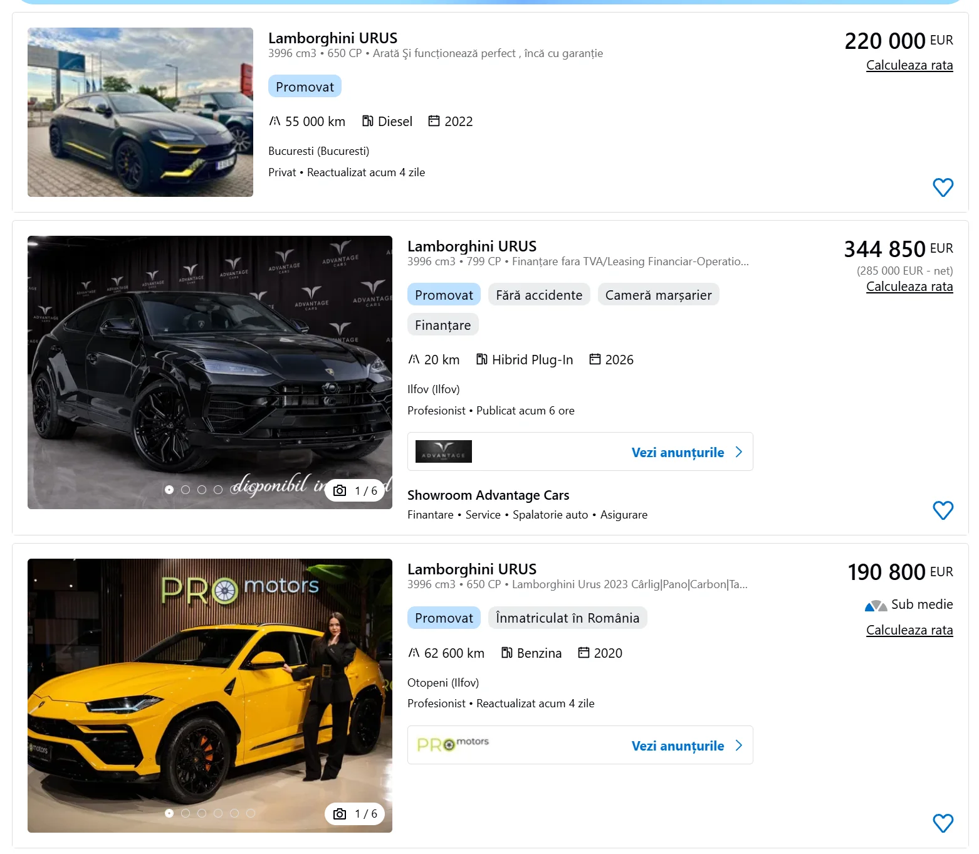
Task: Select second carousel dot on black Urus photo
Action: (186, 490)
